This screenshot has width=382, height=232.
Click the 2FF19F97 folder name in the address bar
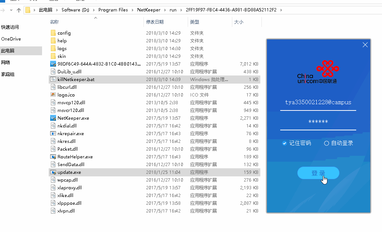click(231, 10)
